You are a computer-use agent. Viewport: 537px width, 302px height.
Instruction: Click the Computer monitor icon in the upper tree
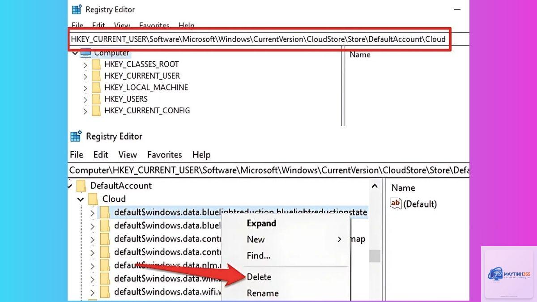click(x=85, y=54)
